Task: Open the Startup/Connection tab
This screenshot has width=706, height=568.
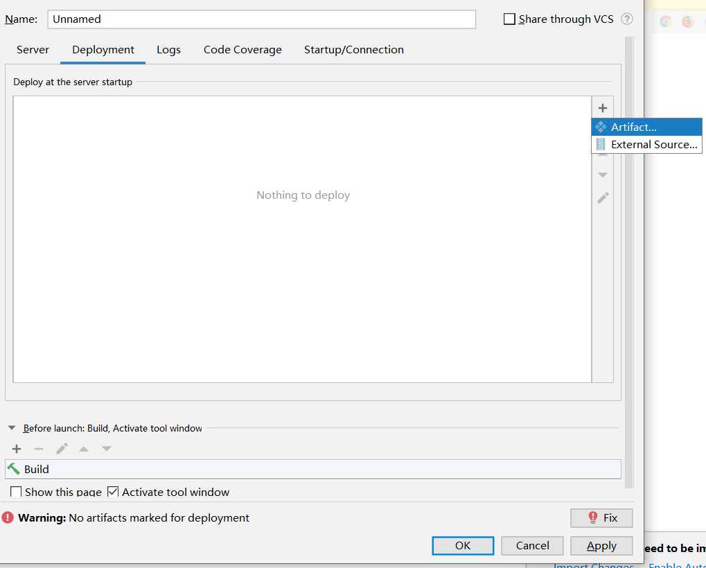Action: pyautogui.click(x=354, y=49)
